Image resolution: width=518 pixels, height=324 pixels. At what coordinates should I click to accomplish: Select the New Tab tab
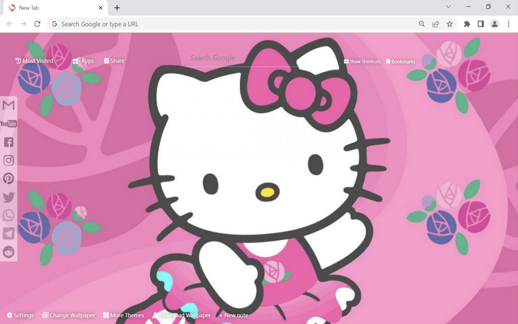tap(56, 8)
